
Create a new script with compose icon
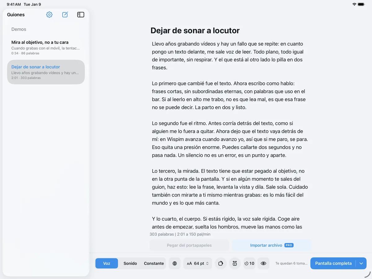click(65, 15)
